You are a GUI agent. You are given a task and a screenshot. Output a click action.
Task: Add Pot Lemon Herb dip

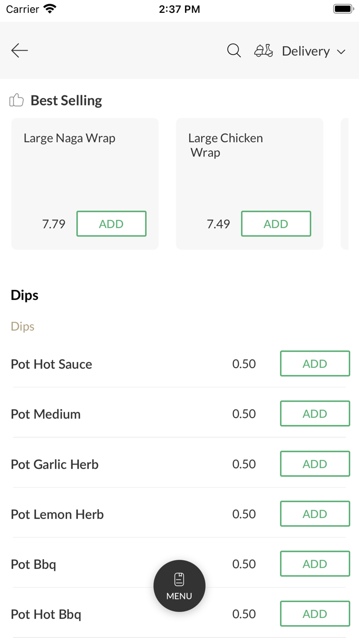tap(315, 514)
